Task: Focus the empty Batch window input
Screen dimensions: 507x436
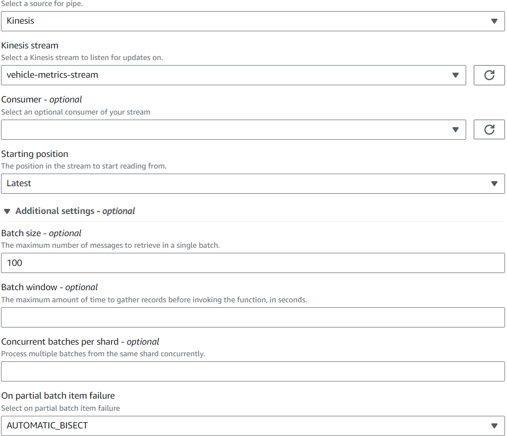Action: [x=252, y=317]
